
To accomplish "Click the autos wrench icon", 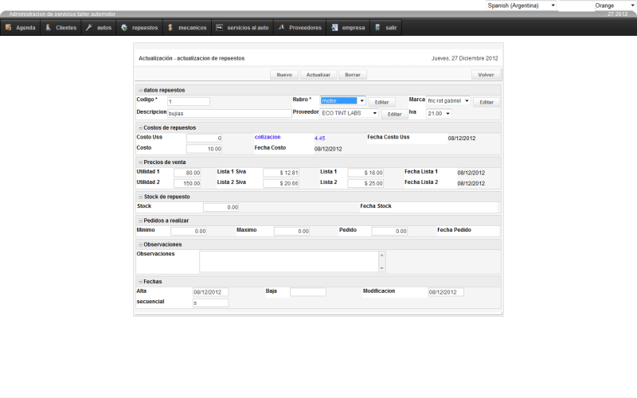I will click(x=88, y=28).
